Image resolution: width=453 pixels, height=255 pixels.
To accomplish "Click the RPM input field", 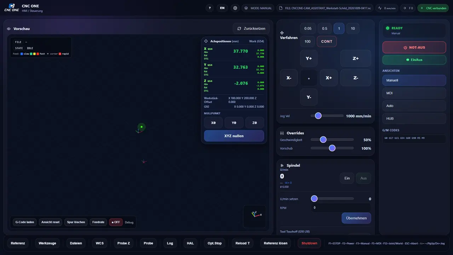I will coord(341,208).
